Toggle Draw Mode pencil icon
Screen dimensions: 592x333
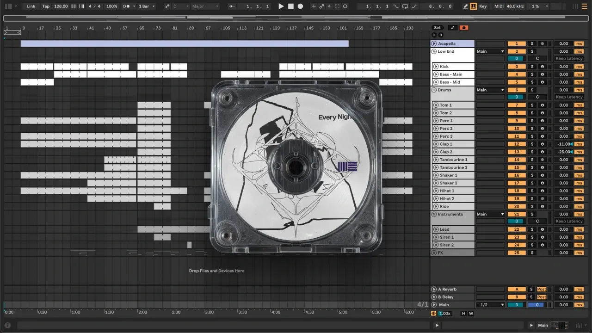coord(465,6)
